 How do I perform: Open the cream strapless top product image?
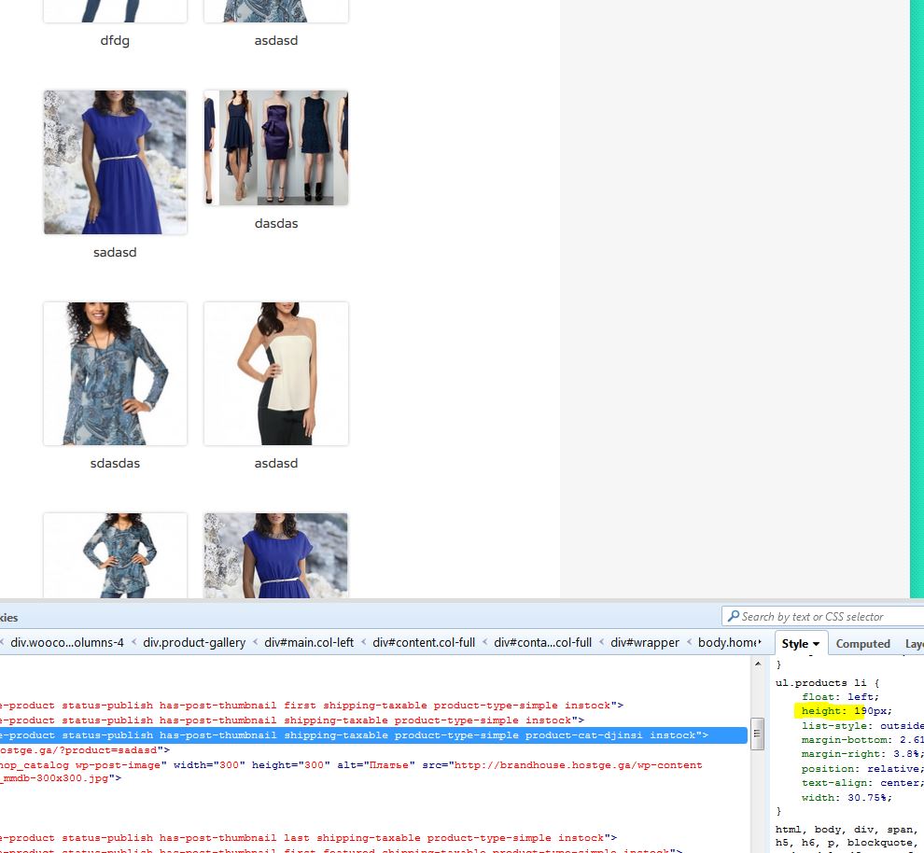pos(276,373)
